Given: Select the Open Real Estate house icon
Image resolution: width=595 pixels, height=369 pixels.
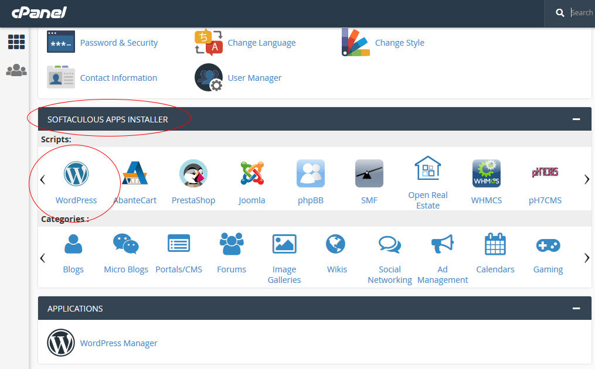Looking at the screenshot, I should 428,168.
